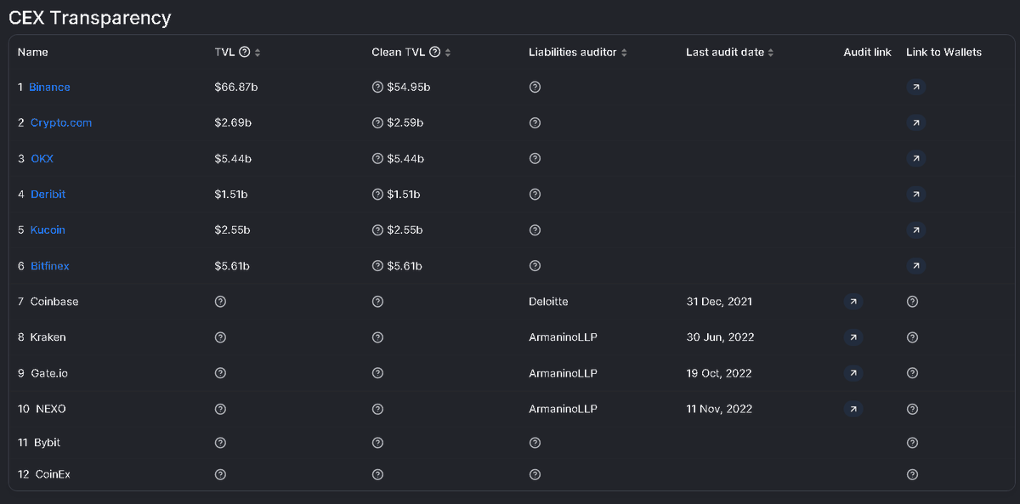Click help icon beside Bitfinex Clean TVL

click(x=377, y=266)
